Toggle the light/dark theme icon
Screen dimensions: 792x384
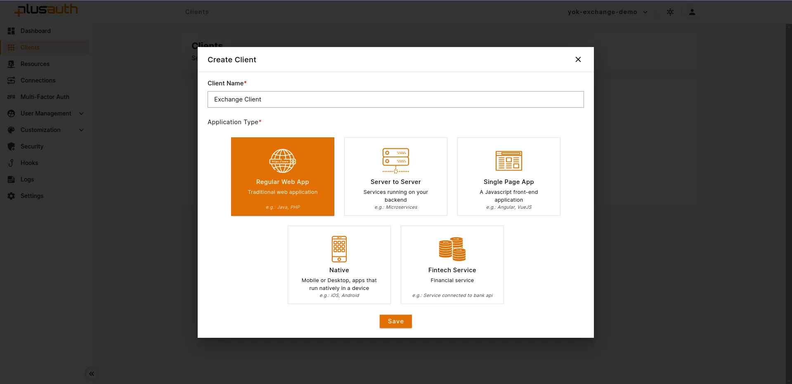(x=670, y=12)
